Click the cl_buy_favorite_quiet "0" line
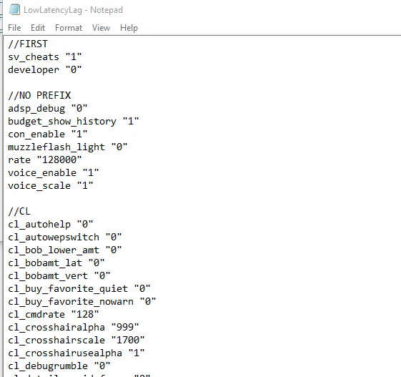Screen dimensions: 401x377 pos(79,289)
